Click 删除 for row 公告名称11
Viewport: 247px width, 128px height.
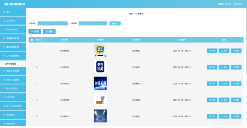[x=236, y=100]
